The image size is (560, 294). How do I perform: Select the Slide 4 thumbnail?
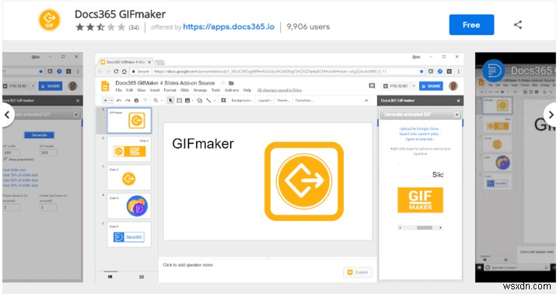point(129,206)
